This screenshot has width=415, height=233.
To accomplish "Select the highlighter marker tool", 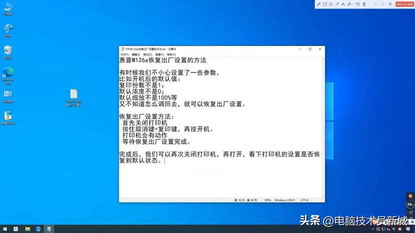I will click(349, 4).
